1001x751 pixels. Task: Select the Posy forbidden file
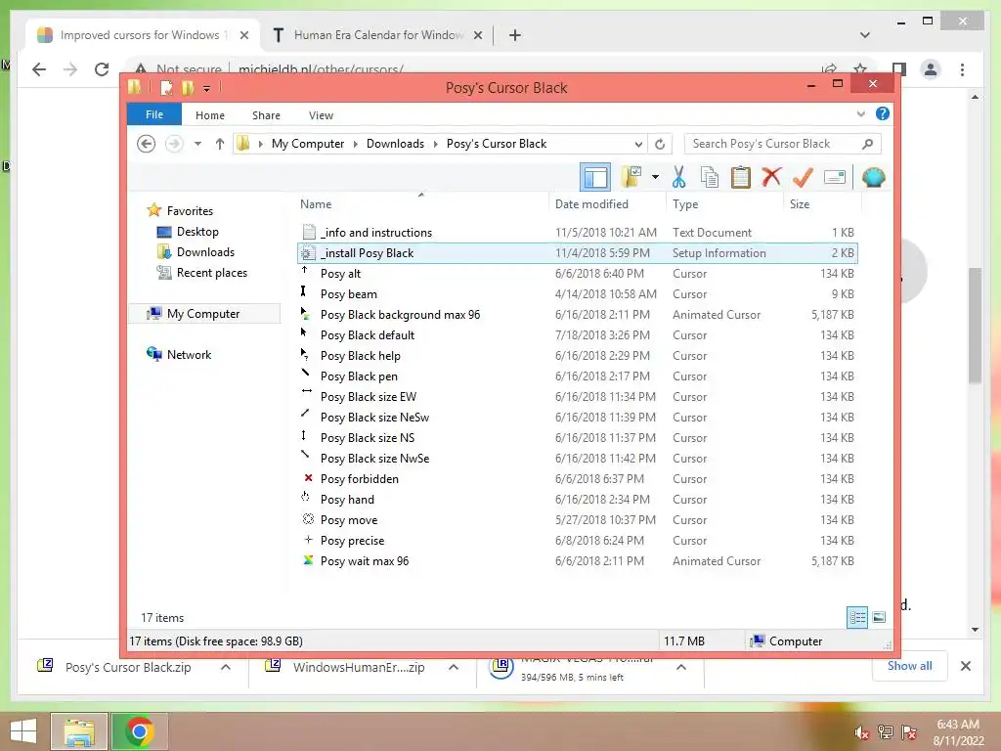(577, 479)
